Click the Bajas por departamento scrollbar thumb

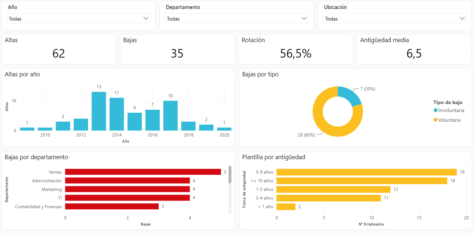230,175
